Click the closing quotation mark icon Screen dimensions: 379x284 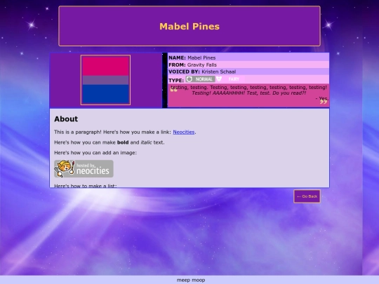click(x=324, y=102)
